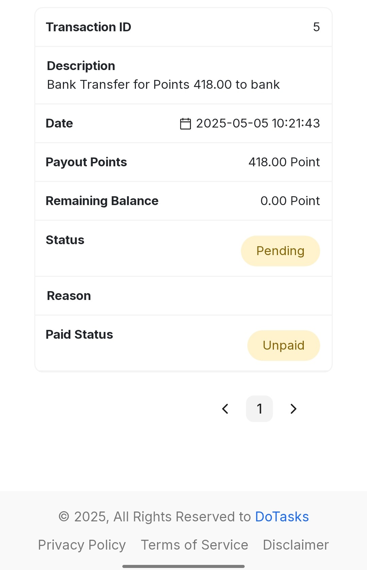Click the 0.00 Point remaining balance
367x570 pixels.
290,201
